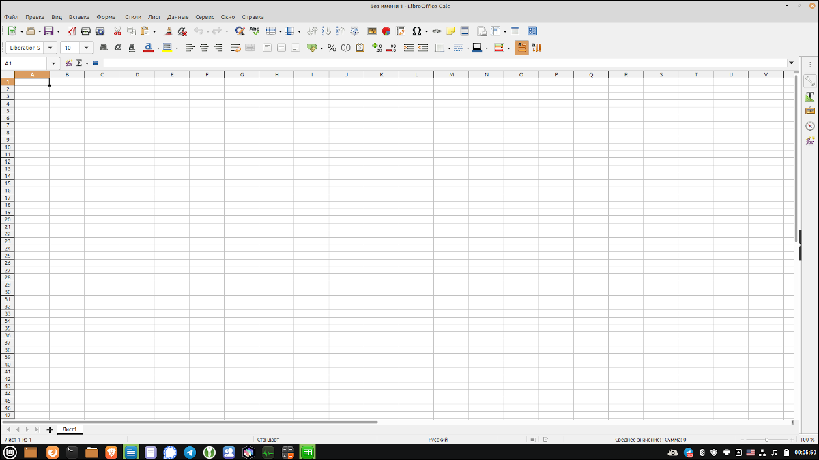Open the Данные menu
The width and height of the screenshot is (819, 460).
[179, 17]
